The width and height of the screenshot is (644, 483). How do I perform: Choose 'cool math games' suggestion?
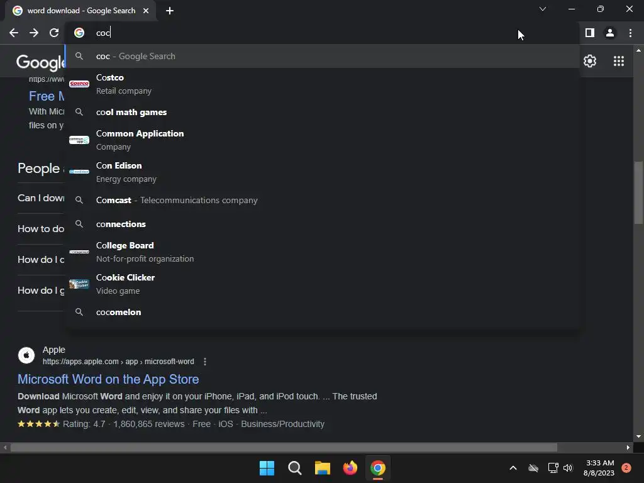[x=323, y=112]
